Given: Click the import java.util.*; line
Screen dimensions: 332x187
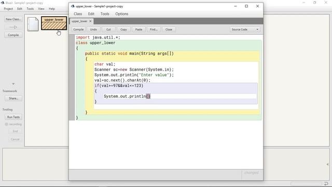Looking at the screenshot, I should coord(98,37).
